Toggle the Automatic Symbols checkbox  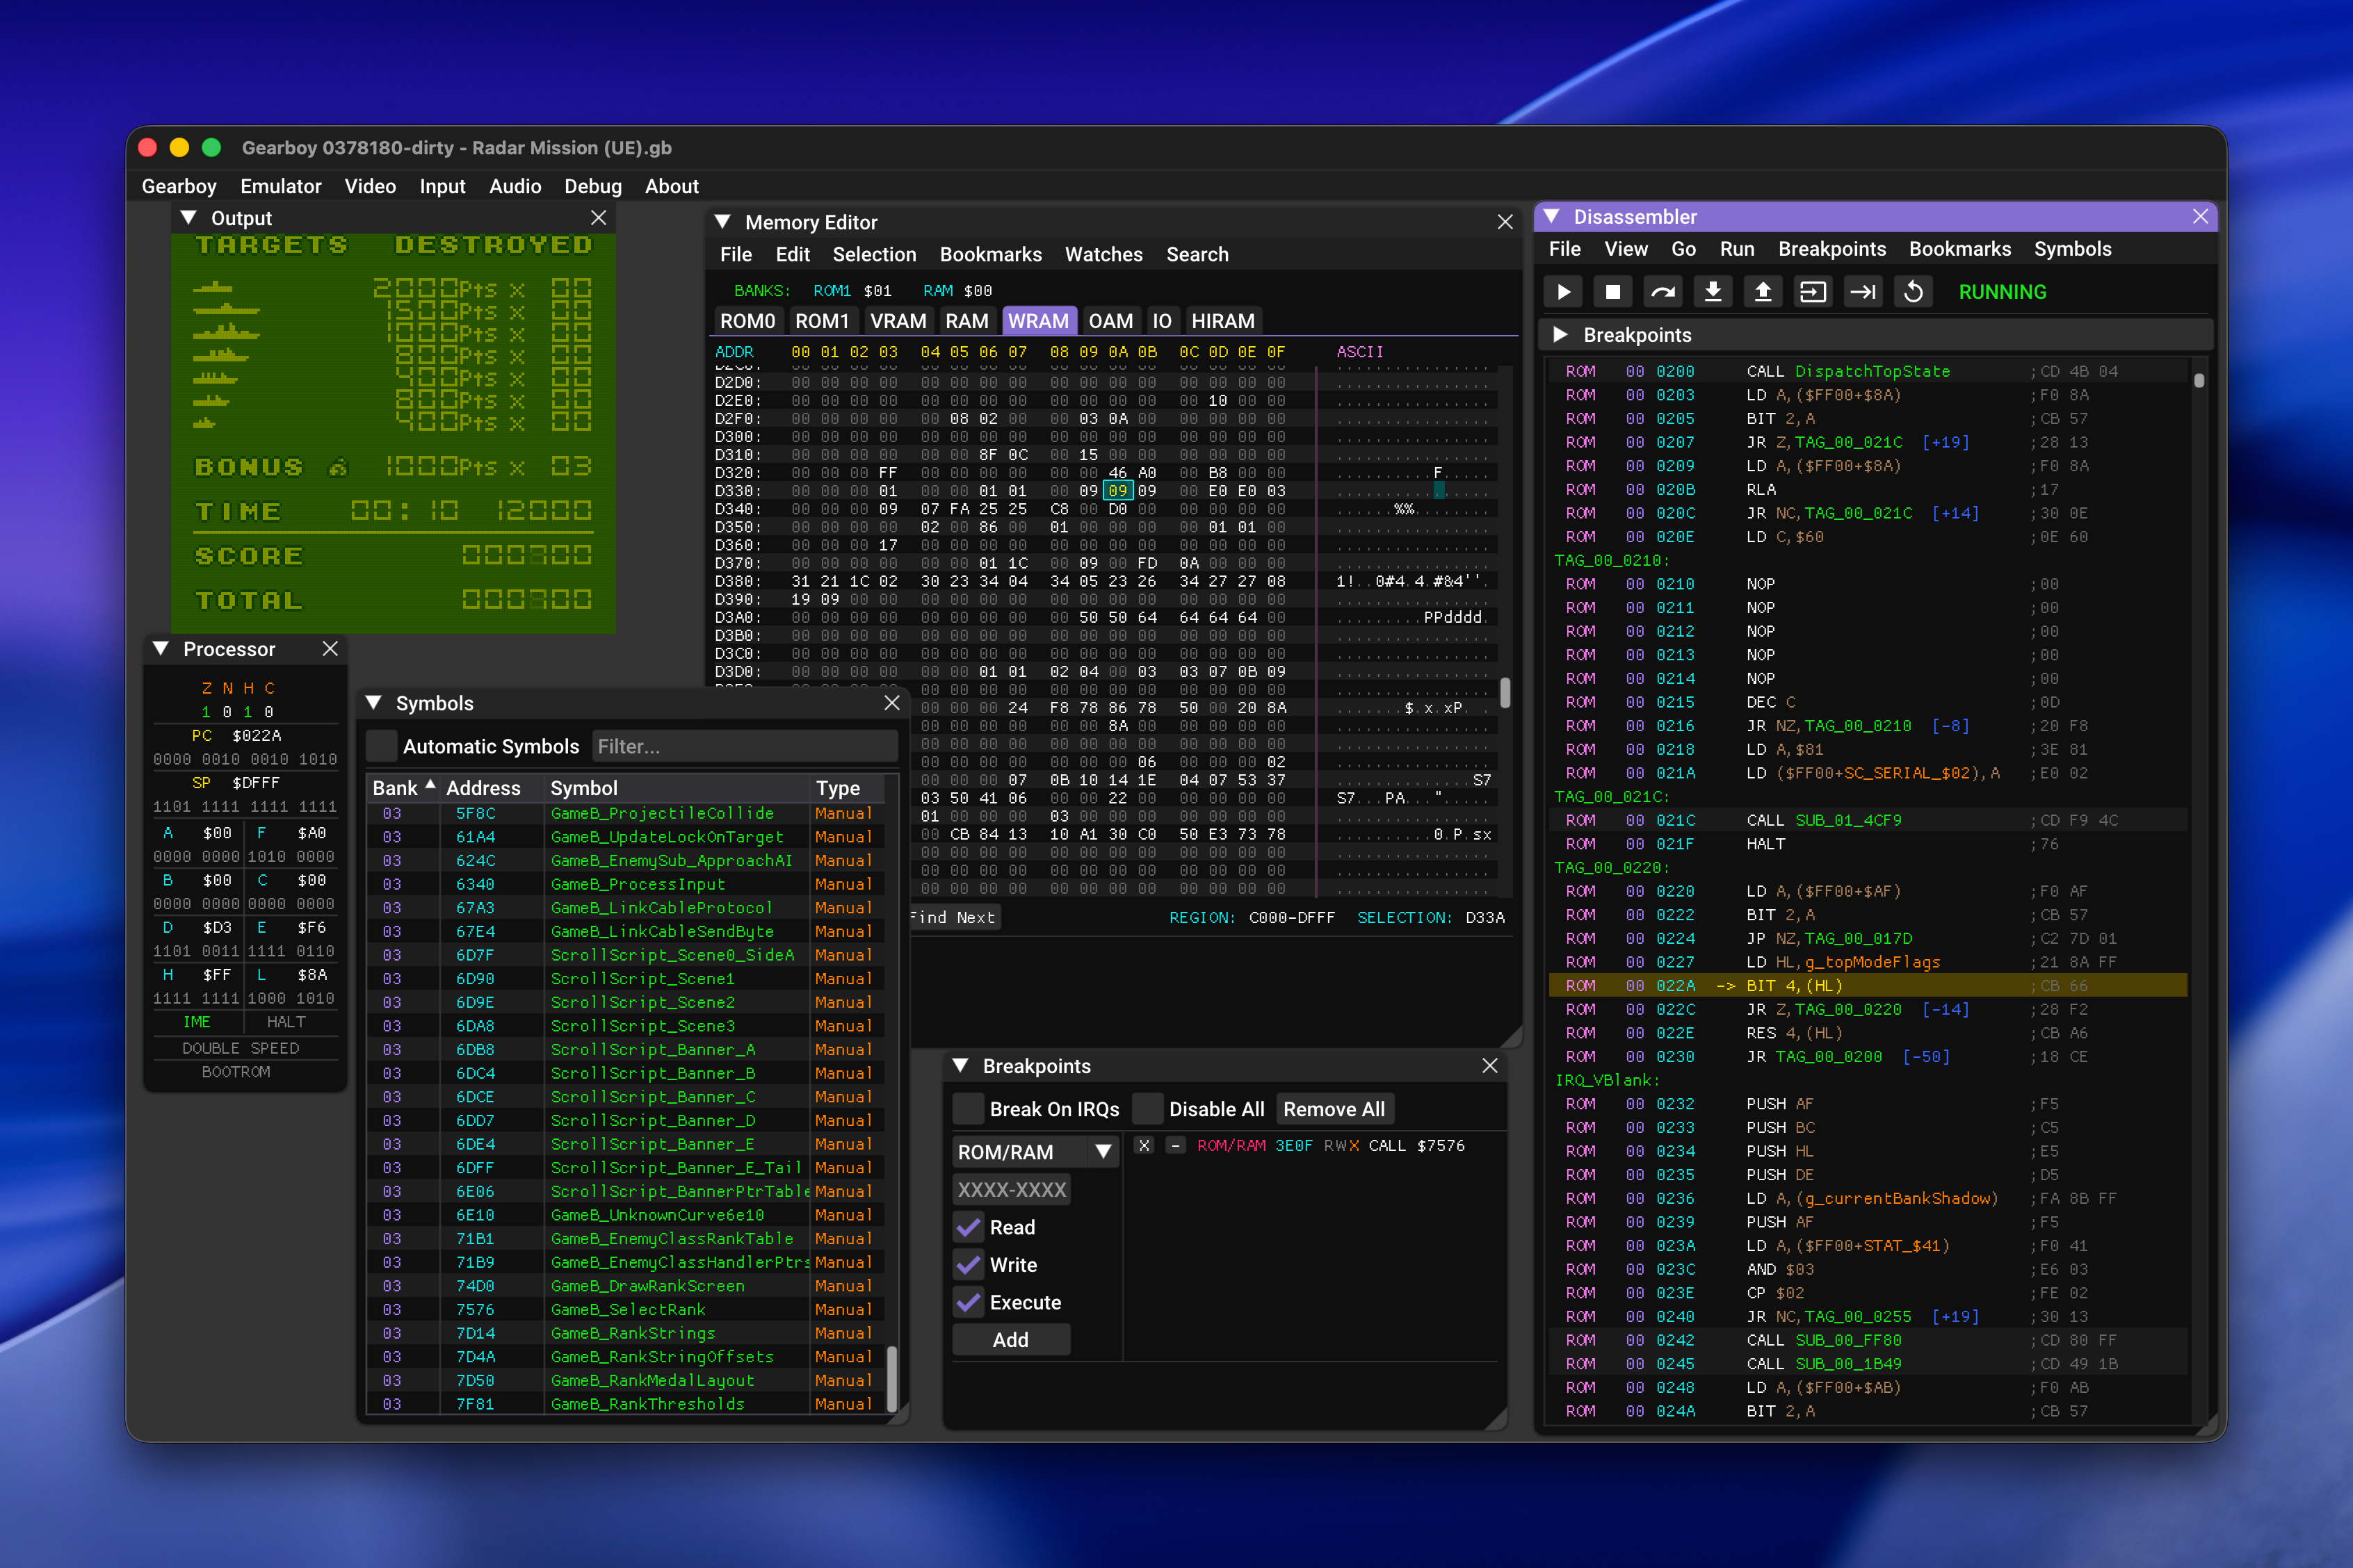coord(382,746)
